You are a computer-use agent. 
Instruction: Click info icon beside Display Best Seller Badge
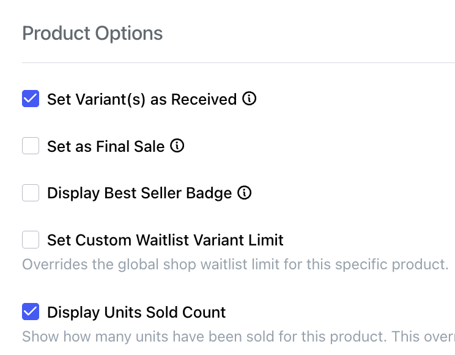[x=245, y=193]
